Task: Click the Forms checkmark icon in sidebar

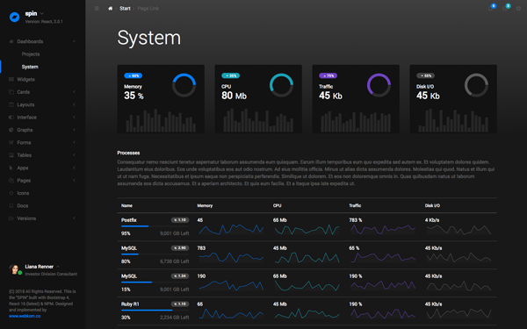Action: [11, 143]
